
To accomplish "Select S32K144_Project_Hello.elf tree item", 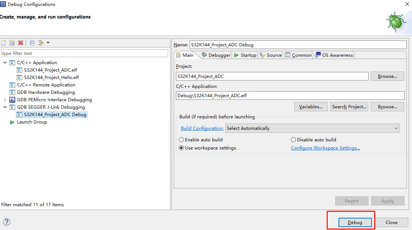I will click(52, 78).
